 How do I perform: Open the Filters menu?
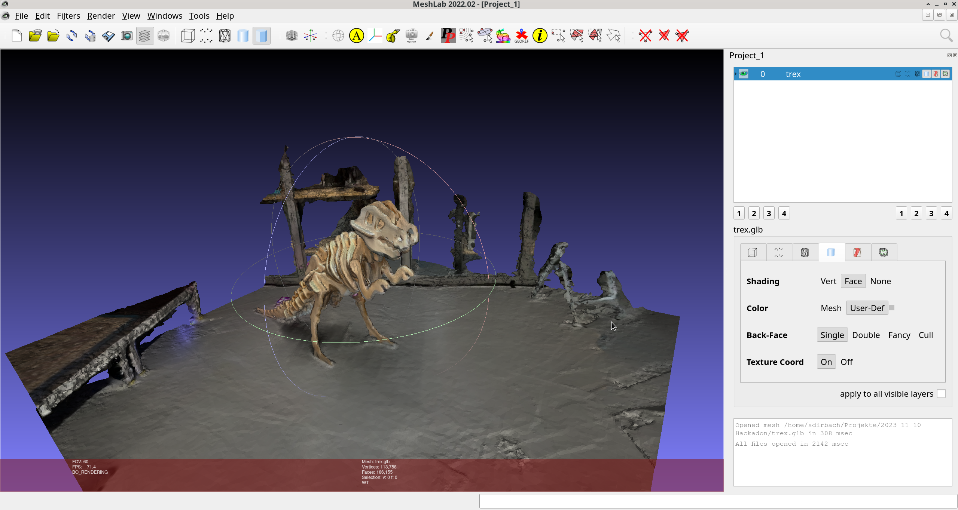point(68,16)
